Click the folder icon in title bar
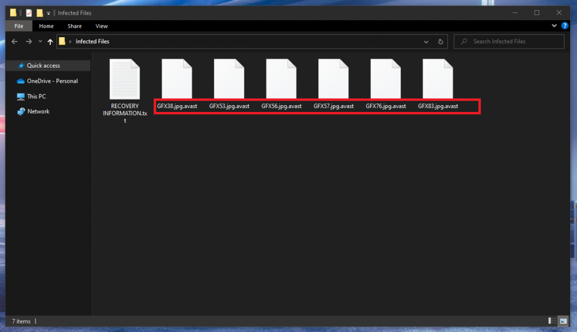Image resolution: width=577 pixels, height=332 pixels. point(13,13)
